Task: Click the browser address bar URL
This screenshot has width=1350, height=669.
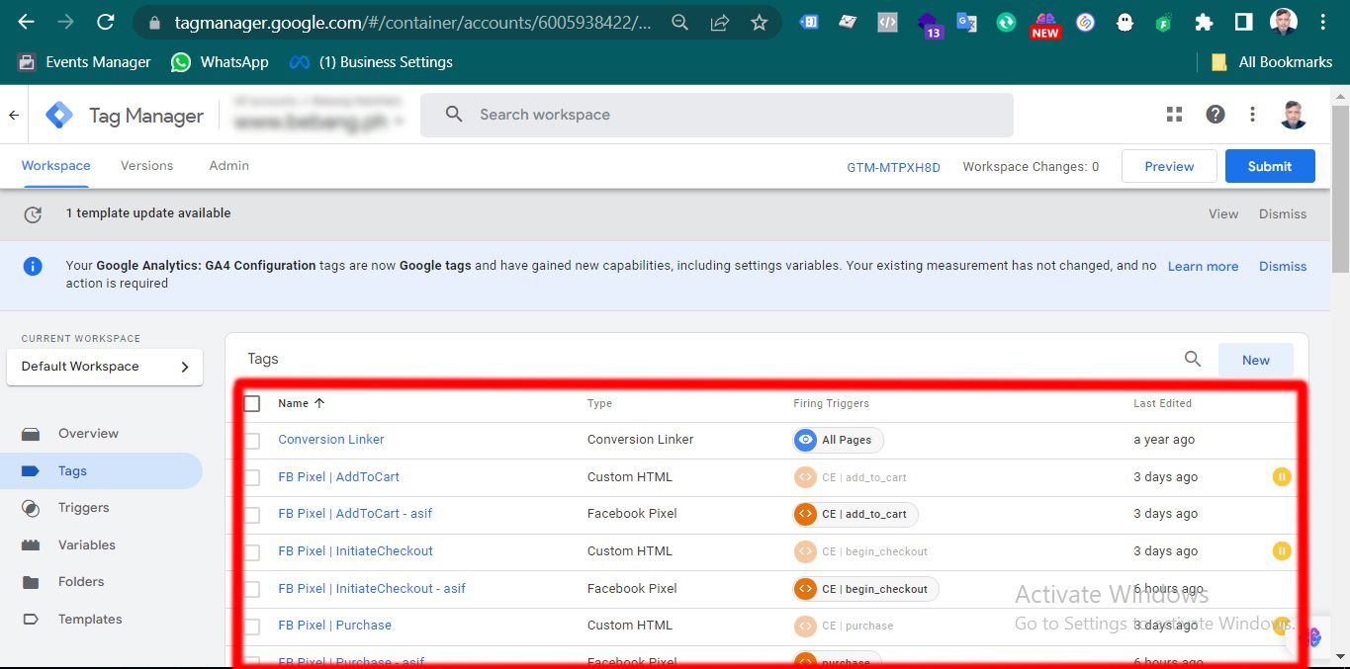Action: (413, 22)
